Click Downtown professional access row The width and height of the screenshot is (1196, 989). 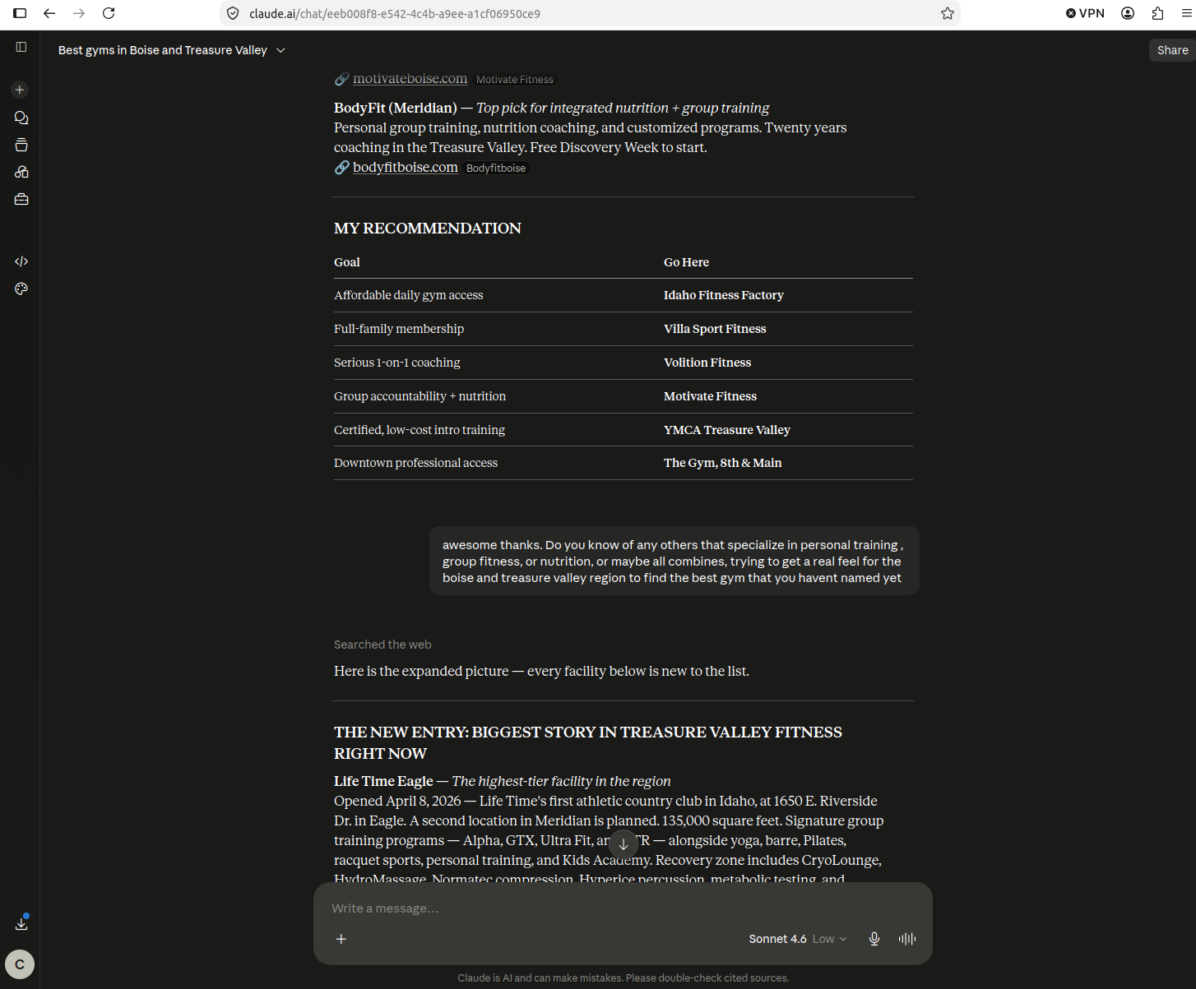click(623, 463)
